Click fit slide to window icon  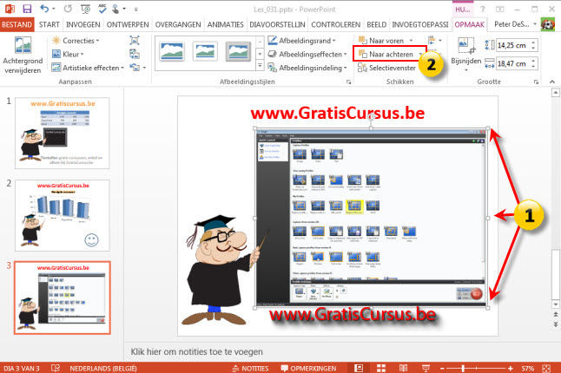coord(546,369)
